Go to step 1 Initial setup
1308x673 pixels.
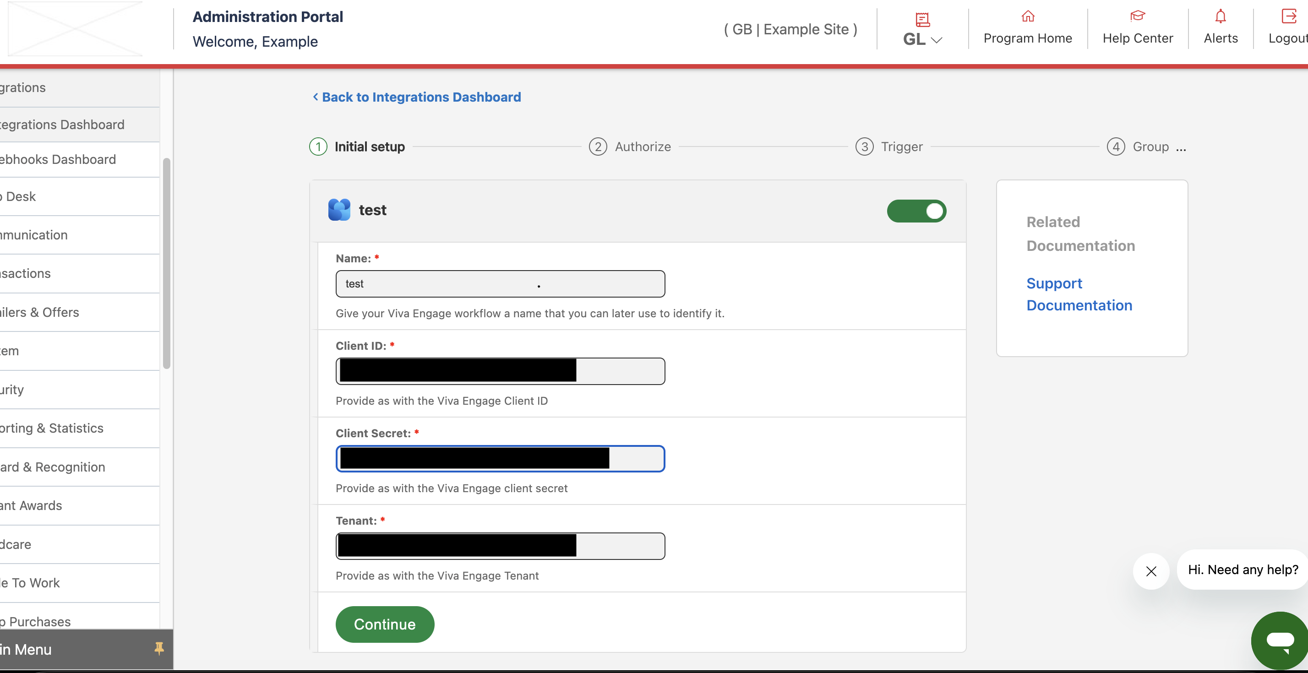tap(357, 147)
